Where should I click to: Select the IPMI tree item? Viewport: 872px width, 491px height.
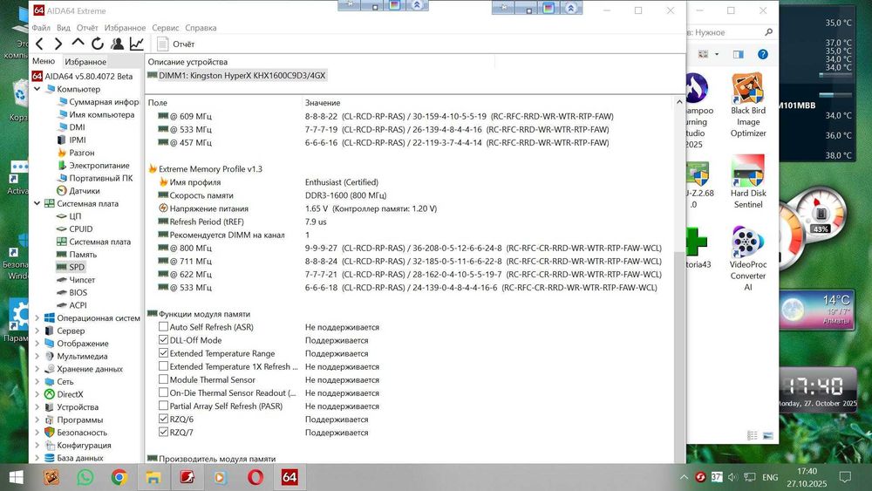[72, 140]
